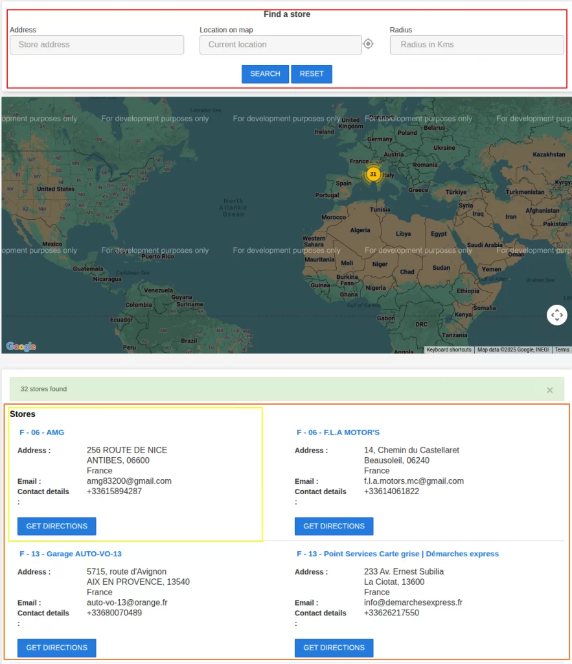Open the F - 06 - AMG store link

[x=43, y=432]
